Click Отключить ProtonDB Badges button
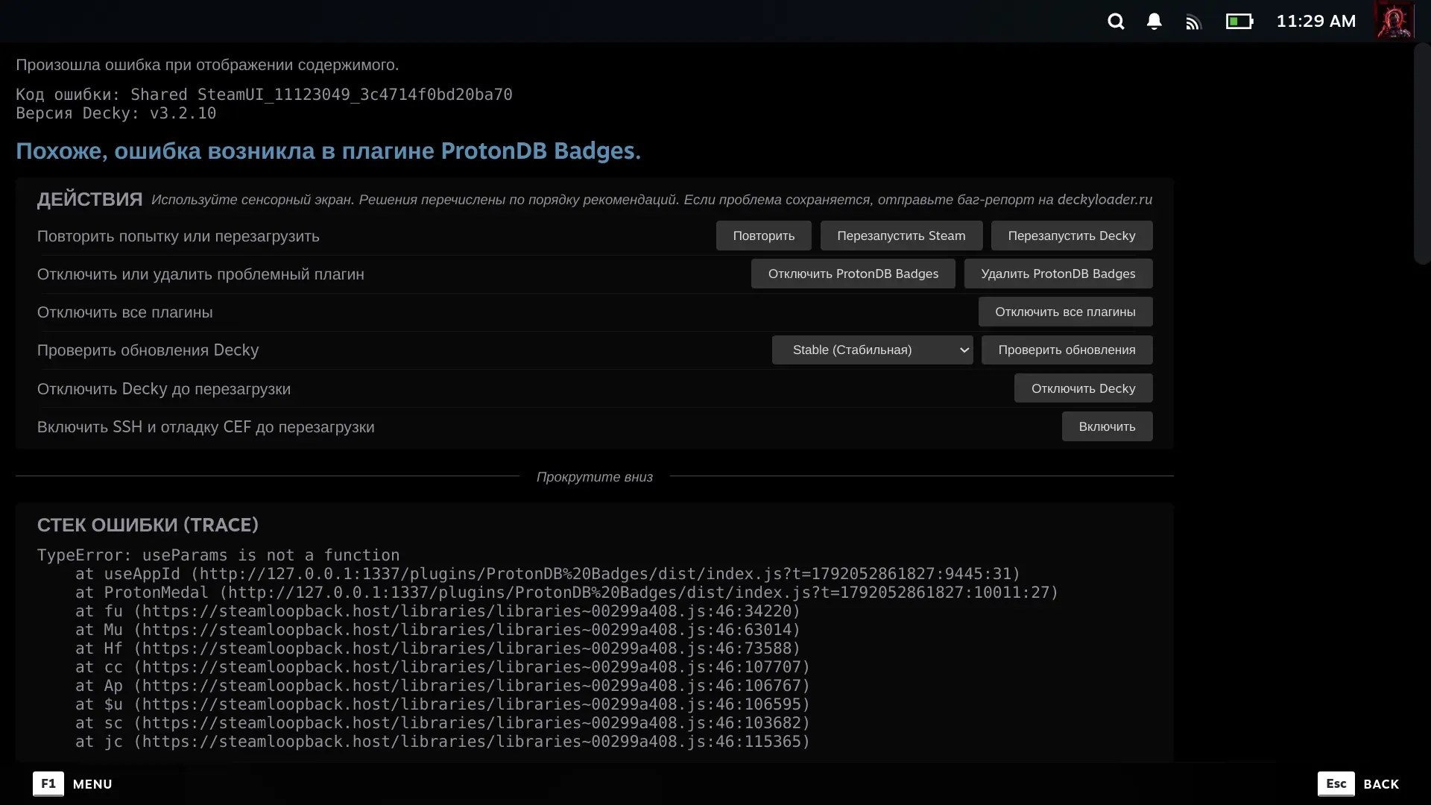The image size is (1431, 805). click(853, 274)
